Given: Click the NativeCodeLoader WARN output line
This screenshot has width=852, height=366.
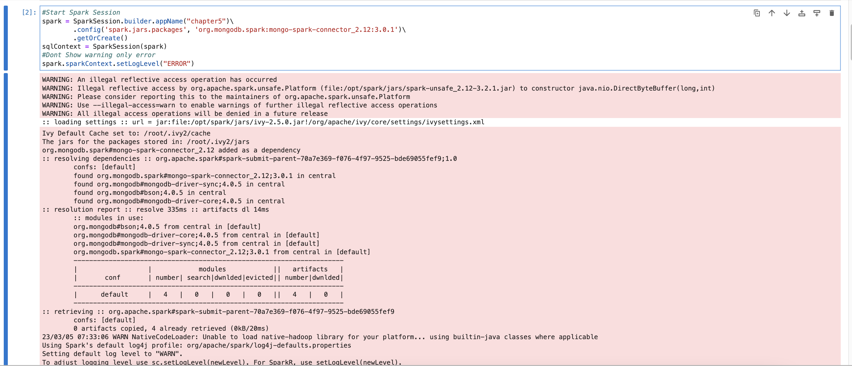Looking at the screenshot, I should point(319,337).
